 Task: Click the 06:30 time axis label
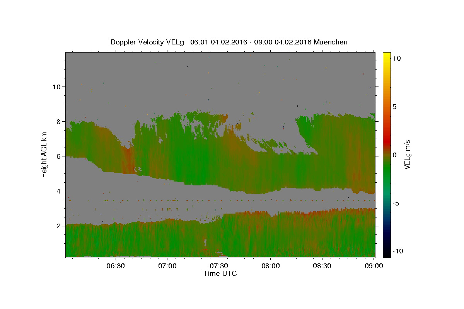click(116, 266)
